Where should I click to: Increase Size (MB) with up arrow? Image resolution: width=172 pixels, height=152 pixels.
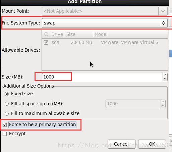pyautogui.click(x=165, y=75)
